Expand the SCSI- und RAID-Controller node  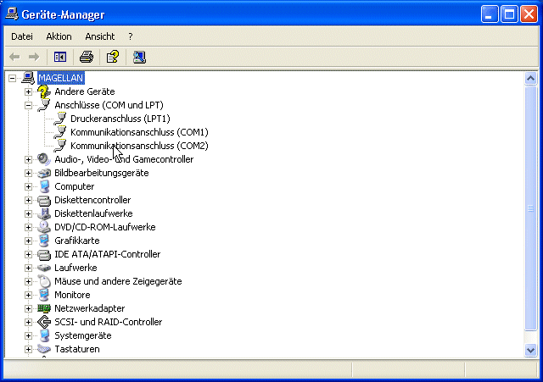coord(28,322)
